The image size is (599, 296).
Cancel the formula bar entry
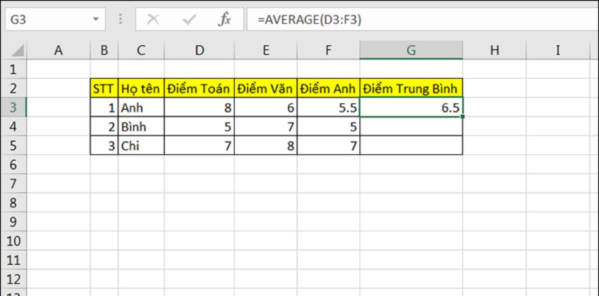(153, 19)
